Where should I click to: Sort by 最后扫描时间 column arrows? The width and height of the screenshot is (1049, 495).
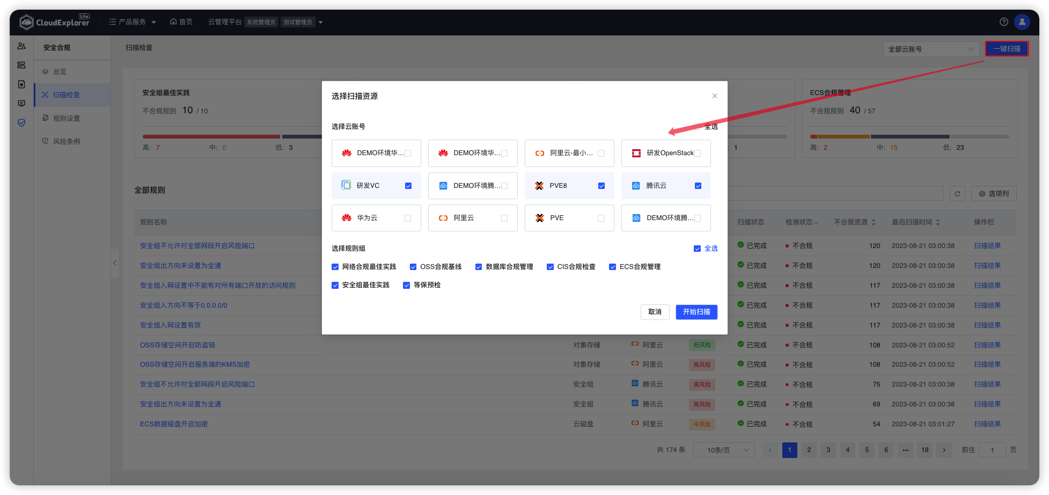pyautogui.click(x=938, y=222)
